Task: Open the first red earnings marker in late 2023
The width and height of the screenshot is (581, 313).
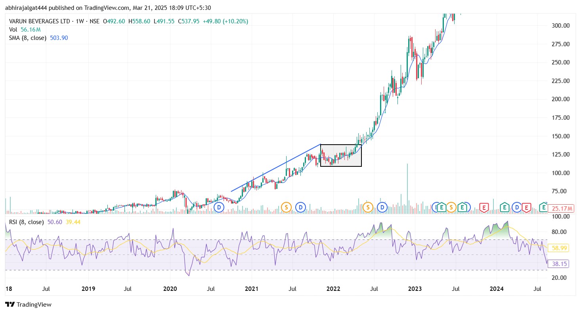Action: click(x=484, y=207)
